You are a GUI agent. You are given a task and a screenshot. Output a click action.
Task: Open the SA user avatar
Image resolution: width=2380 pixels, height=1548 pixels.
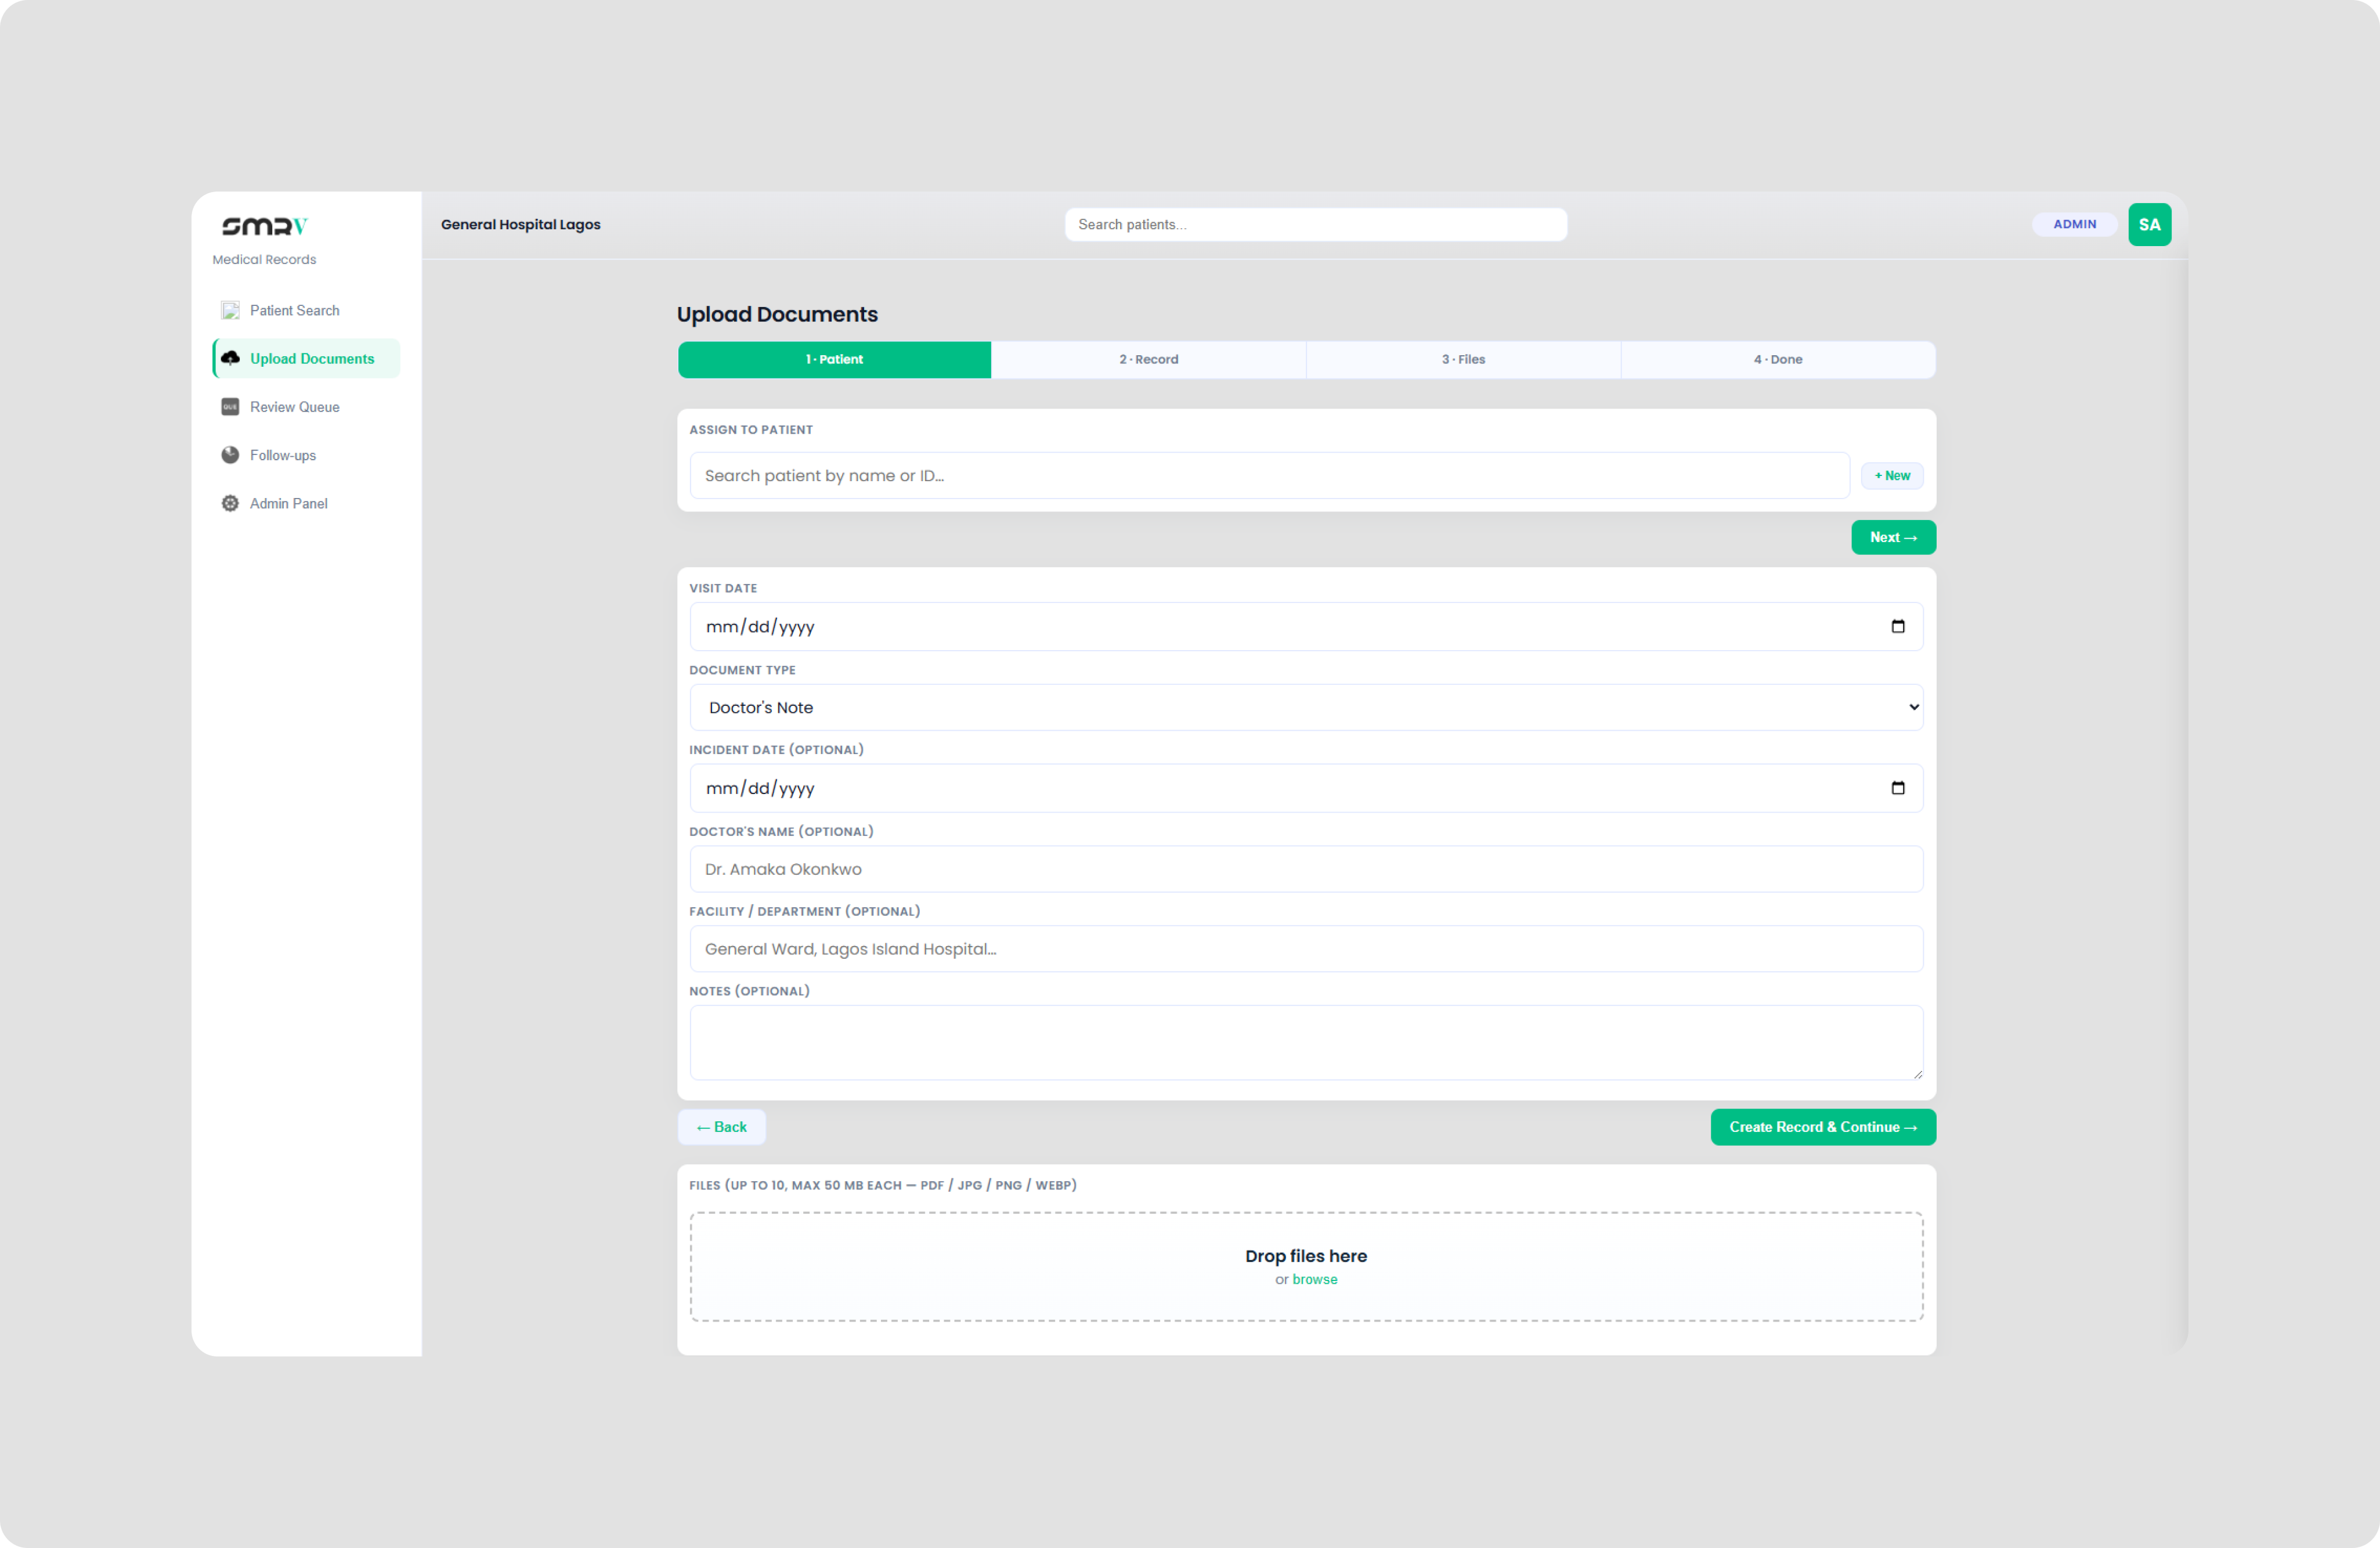click(2150, 224)
